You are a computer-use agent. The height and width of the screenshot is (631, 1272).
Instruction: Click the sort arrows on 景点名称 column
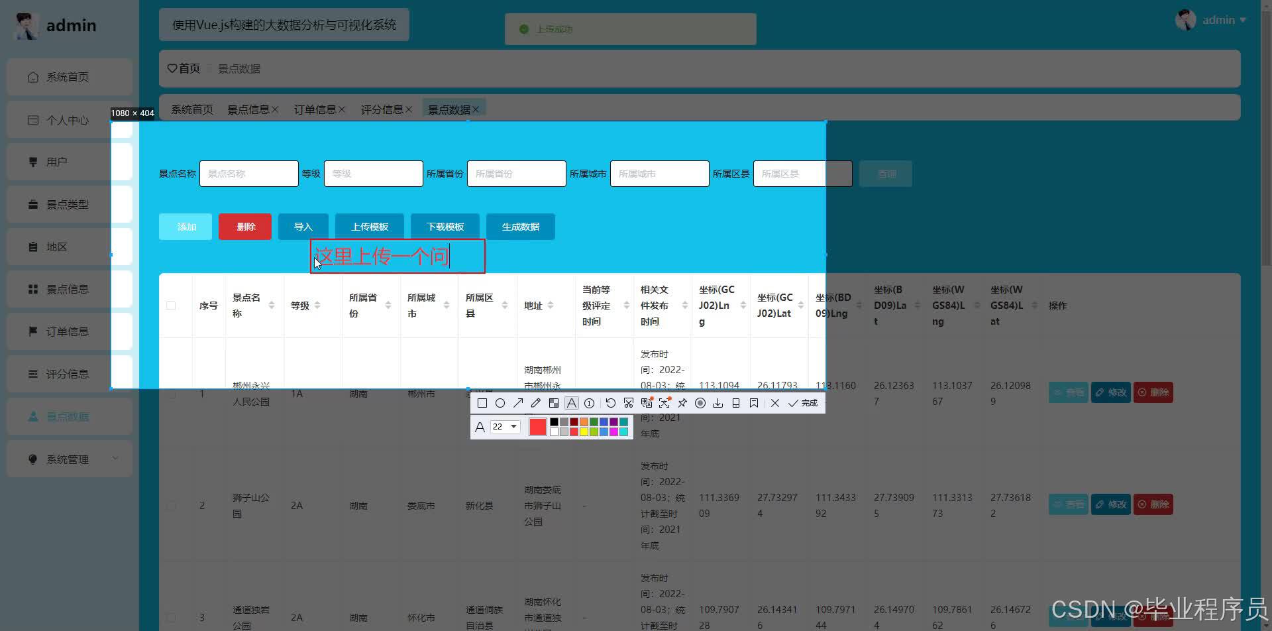(x=272, y=306)
